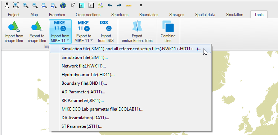The height and width of the screenshot is (135, 278).
Task: Choose SIM11 and all referenced setup files
Action: [130, 49]
